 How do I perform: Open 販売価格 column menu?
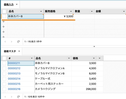(71, 11)
